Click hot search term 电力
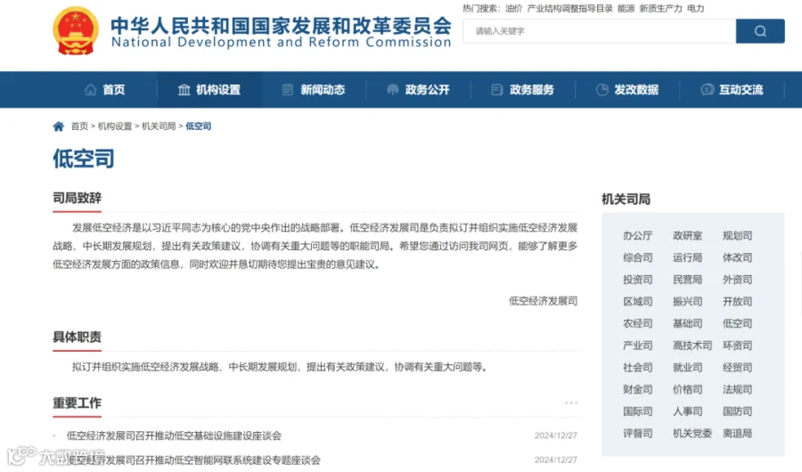802x472 pixels. tap(696, 9)
